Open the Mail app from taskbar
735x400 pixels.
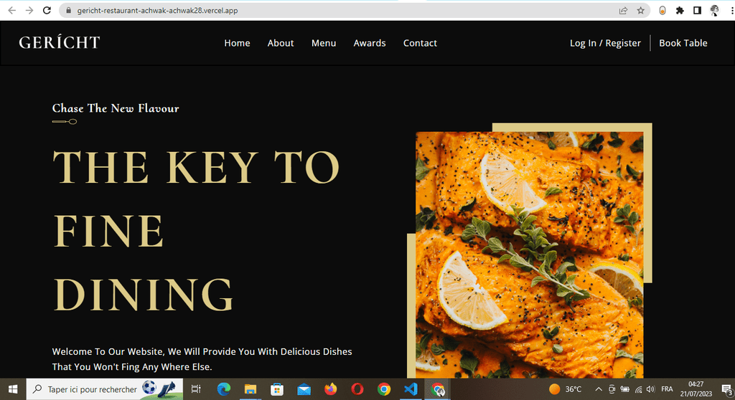304,389
